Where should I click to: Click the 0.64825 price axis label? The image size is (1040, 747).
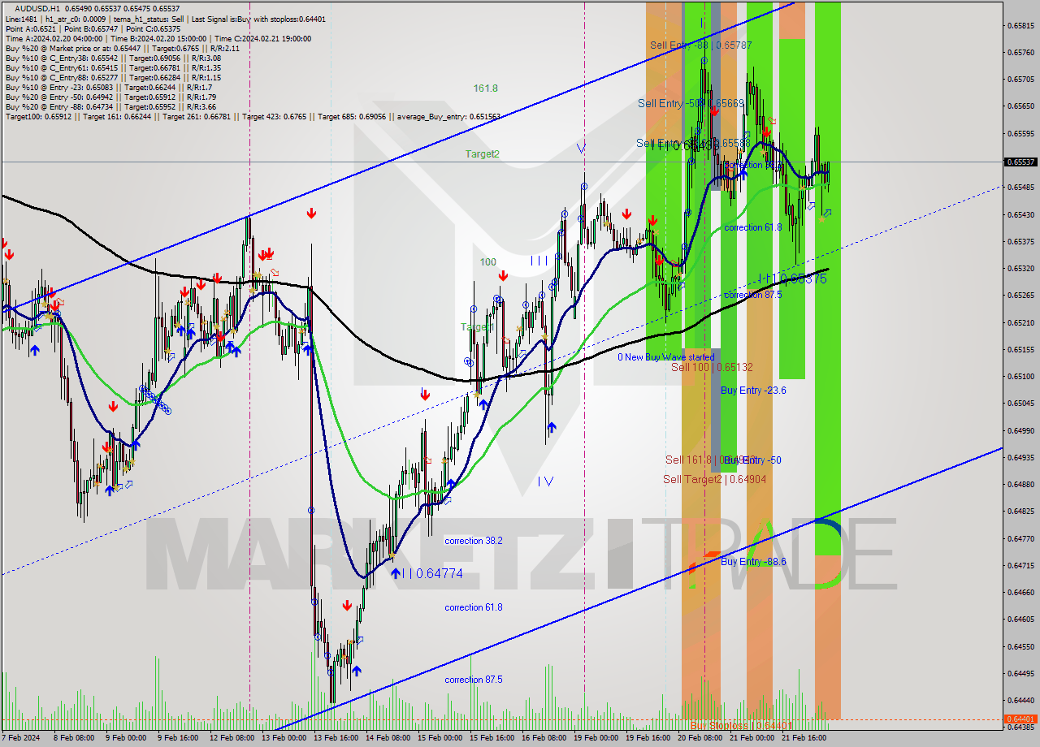[x=1020, y=511]
